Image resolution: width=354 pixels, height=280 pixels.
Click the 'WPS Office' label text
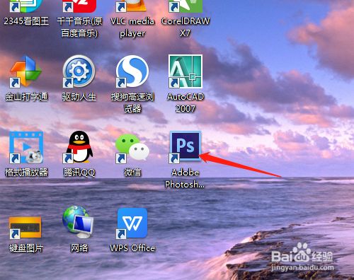(132, 248)
